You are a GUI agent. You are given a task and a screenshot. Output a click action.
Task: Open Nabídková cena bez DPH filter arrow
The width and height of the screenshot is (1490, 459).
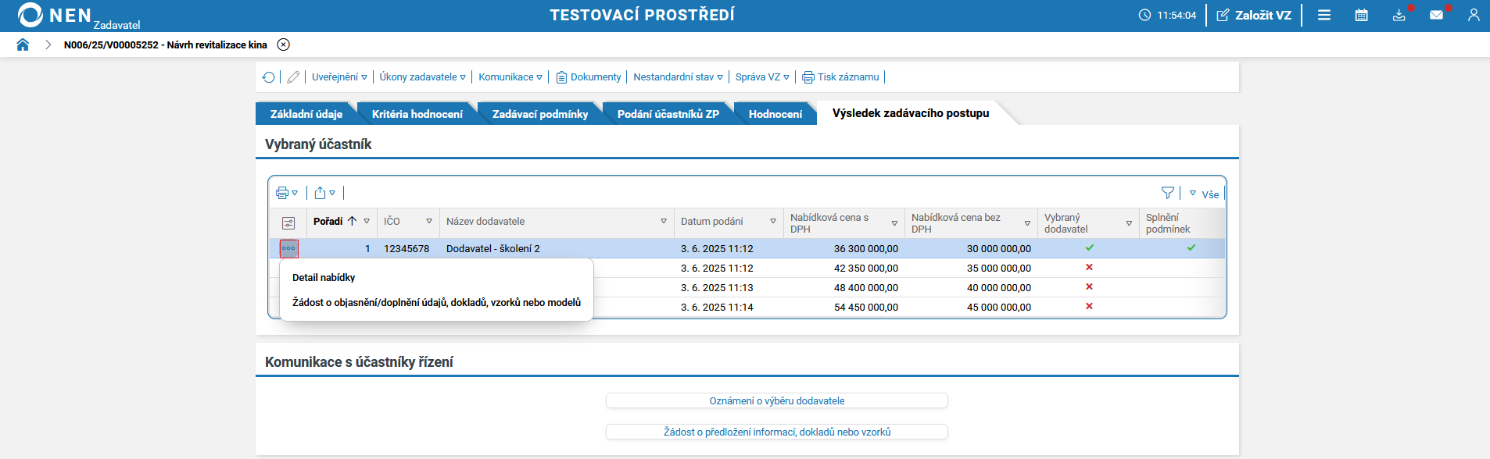(1027, 223)
